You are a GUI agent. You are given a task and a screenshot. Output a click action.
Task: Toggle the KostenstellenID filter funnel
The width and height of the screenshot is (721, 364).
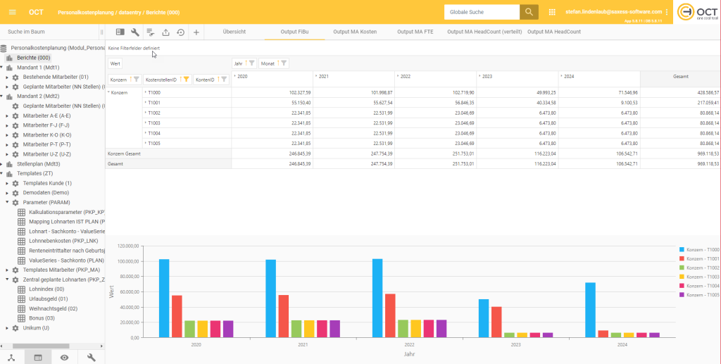(186, 80)
